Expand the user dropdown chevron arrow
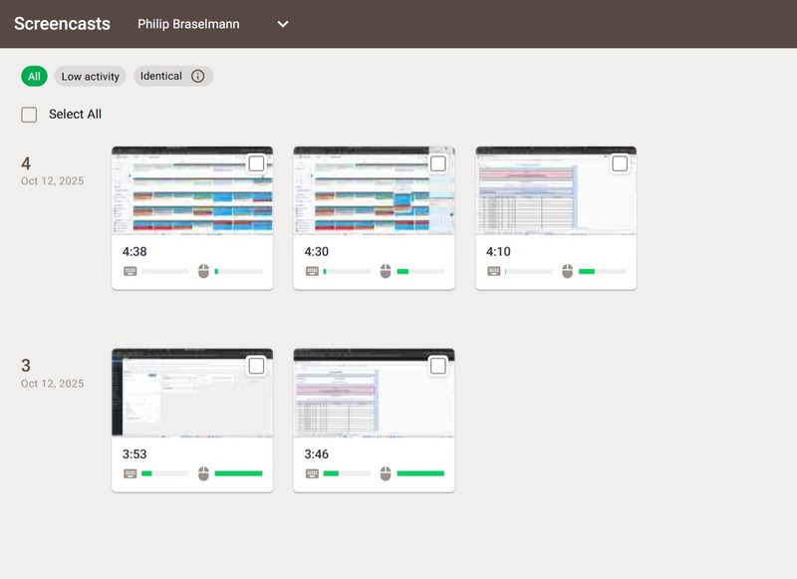Viewport: 797px width, 579px height. point(283,24)
